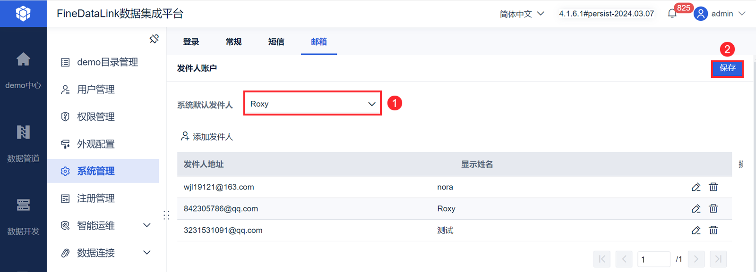Click the notification bell icon
This screenshot has height=272, width=756.
[x=672, y=14]
